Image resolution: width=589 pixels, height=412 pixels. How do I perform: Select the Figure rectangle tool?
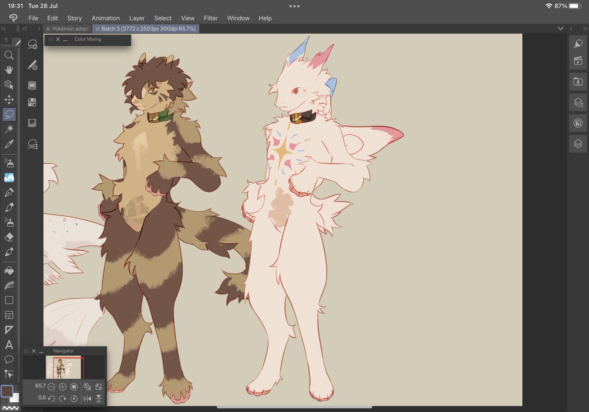pyautogui.click(x=9, y=300)
